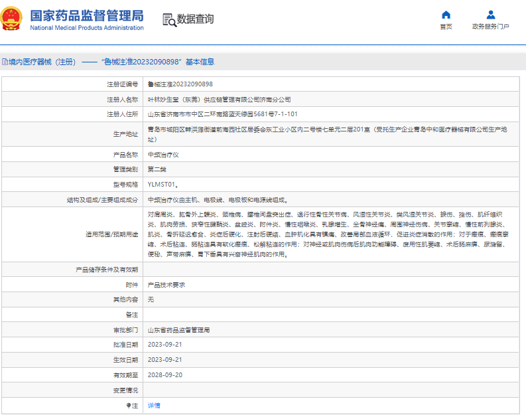The width and height of the screenshot is (526, 419).
Task: Select model value YLMST01
Action: (x=163, y=185)
